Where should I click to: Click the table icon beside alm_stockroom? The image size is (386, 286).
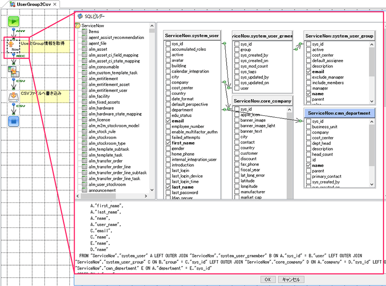(84, 138)
